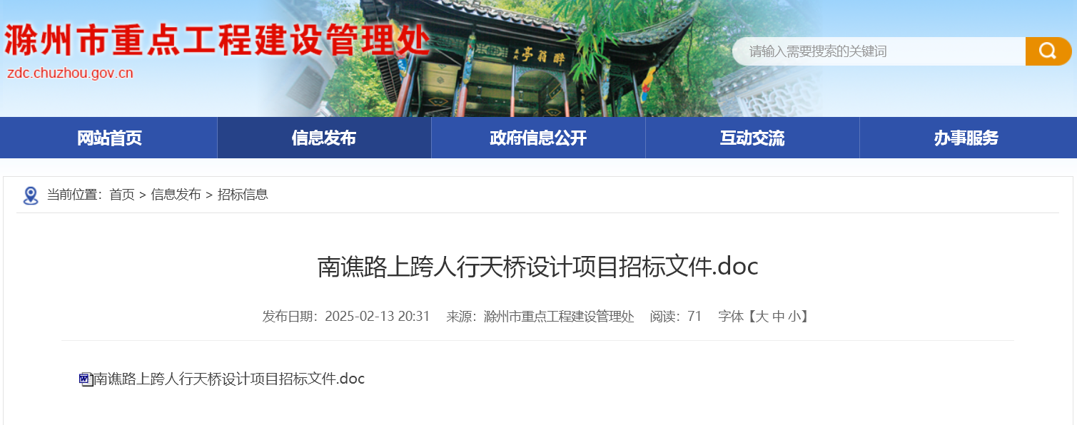This screenshot has width=1077, height=425.
Task: Click the Word document attachment icon
Action: point(86,379)
